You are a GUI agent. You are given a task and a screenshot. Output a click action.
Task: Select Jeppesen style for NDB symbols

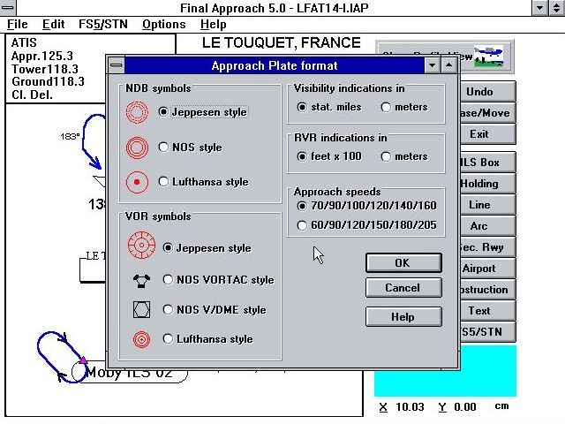click(x=203, y=112)
